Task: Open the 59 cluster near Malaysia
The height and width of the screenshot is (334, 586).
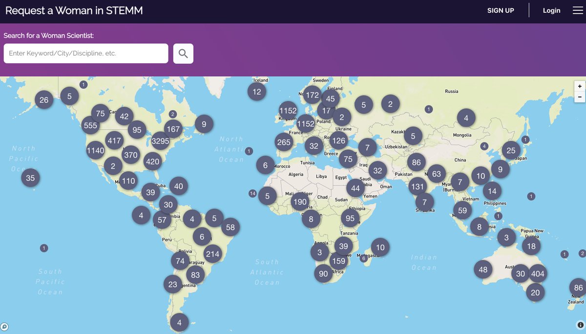Action: (462, 211)
